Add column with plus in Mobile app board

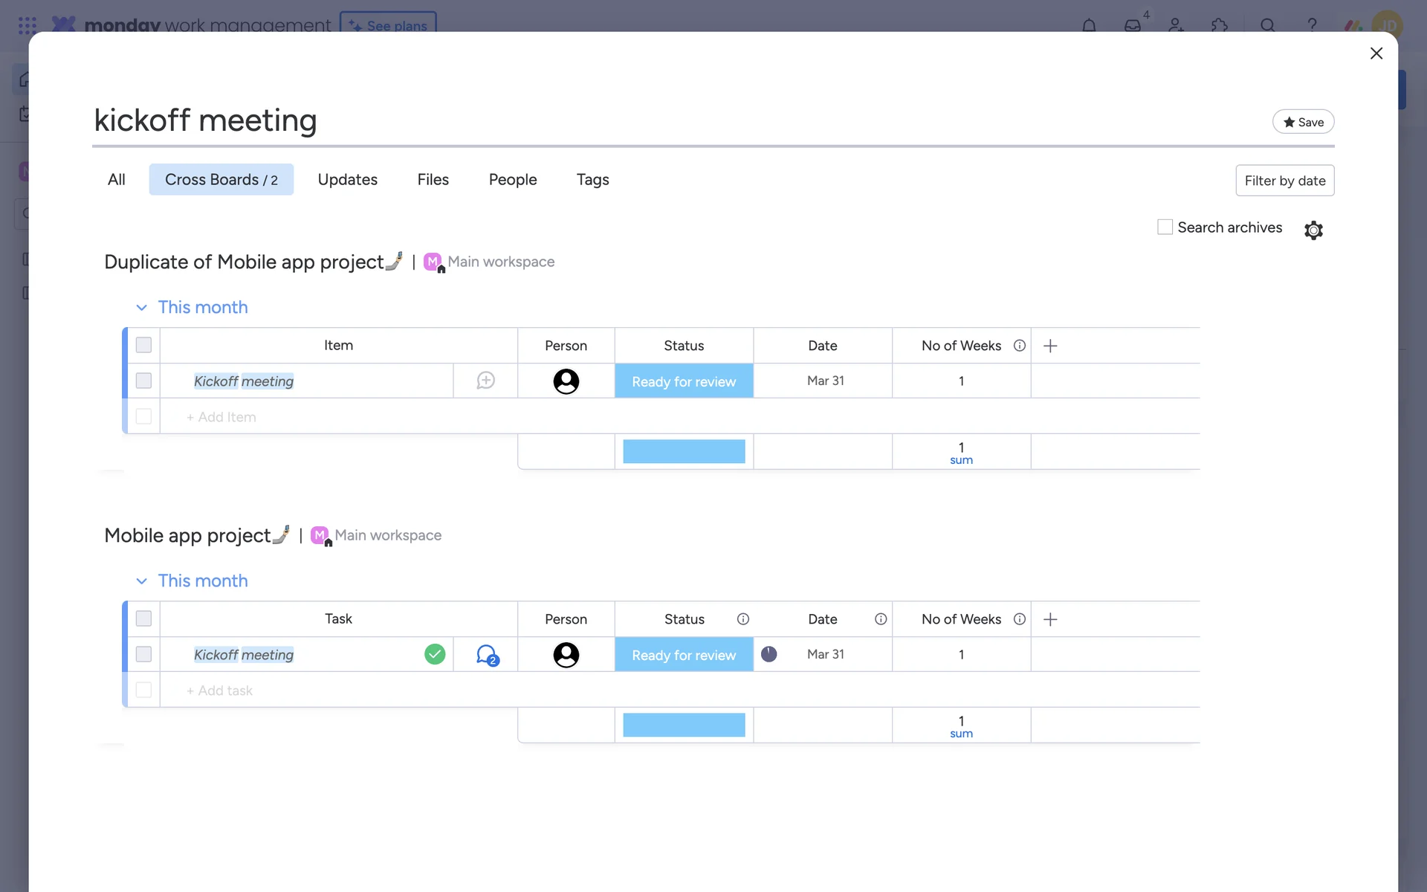[1050, 619]
